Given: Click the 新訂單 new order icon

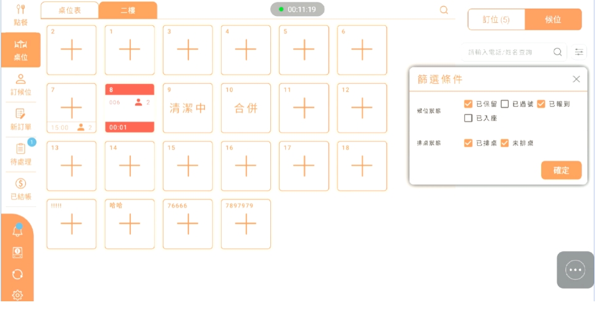Looking at the screenshot, I should click(20, 119).
